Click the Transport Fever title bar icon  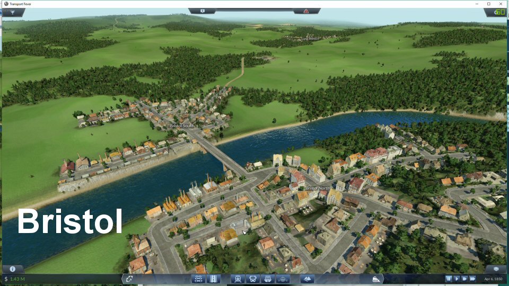coord(6,4)
